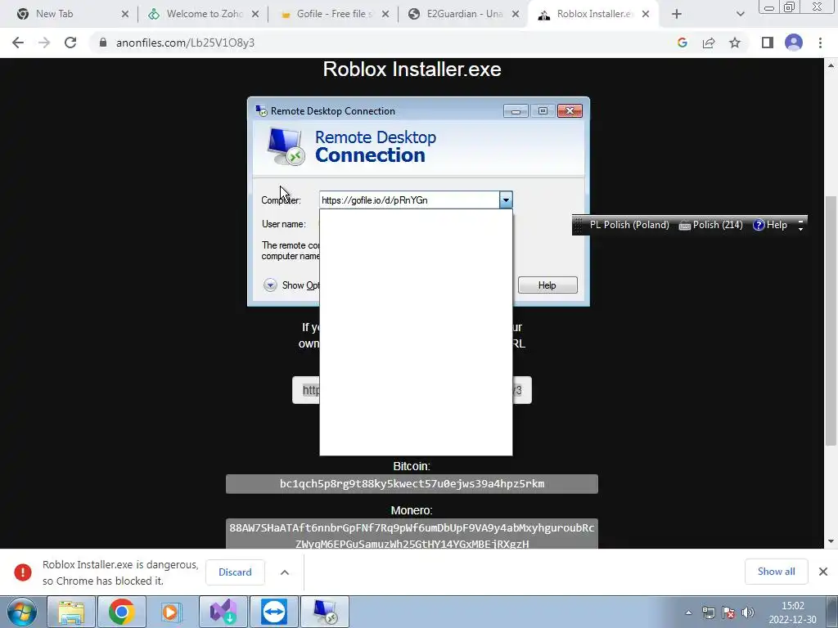Open the Chrome profile avatar
Viewport: 838px width, 628px height.
click(x=794, y=43)
